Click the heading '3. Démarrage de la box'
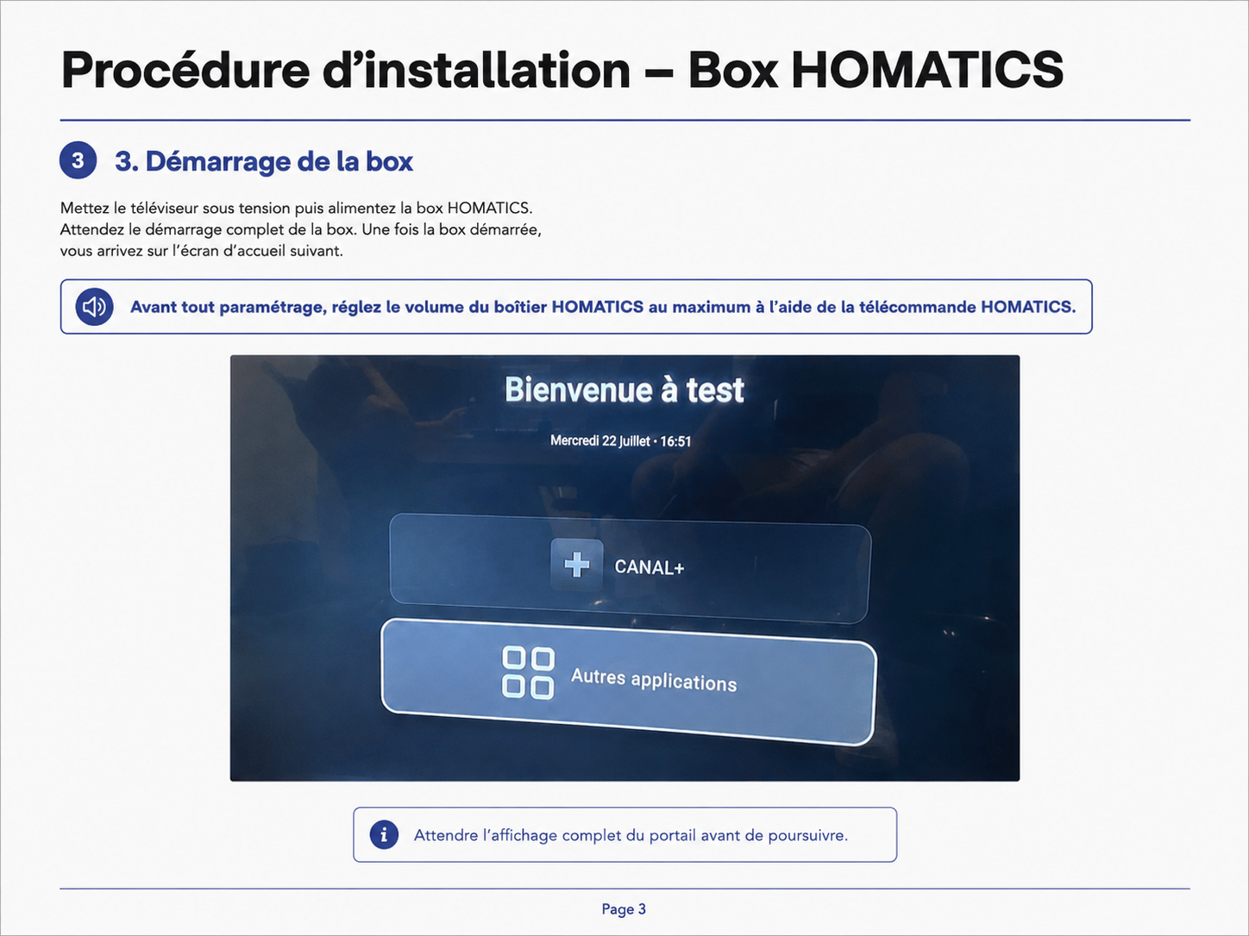 coord(264,161)
